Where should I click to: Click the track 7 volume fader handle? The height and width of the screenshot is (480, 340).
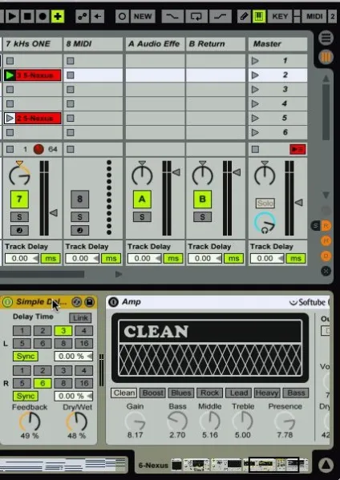[x=54, y=212]
